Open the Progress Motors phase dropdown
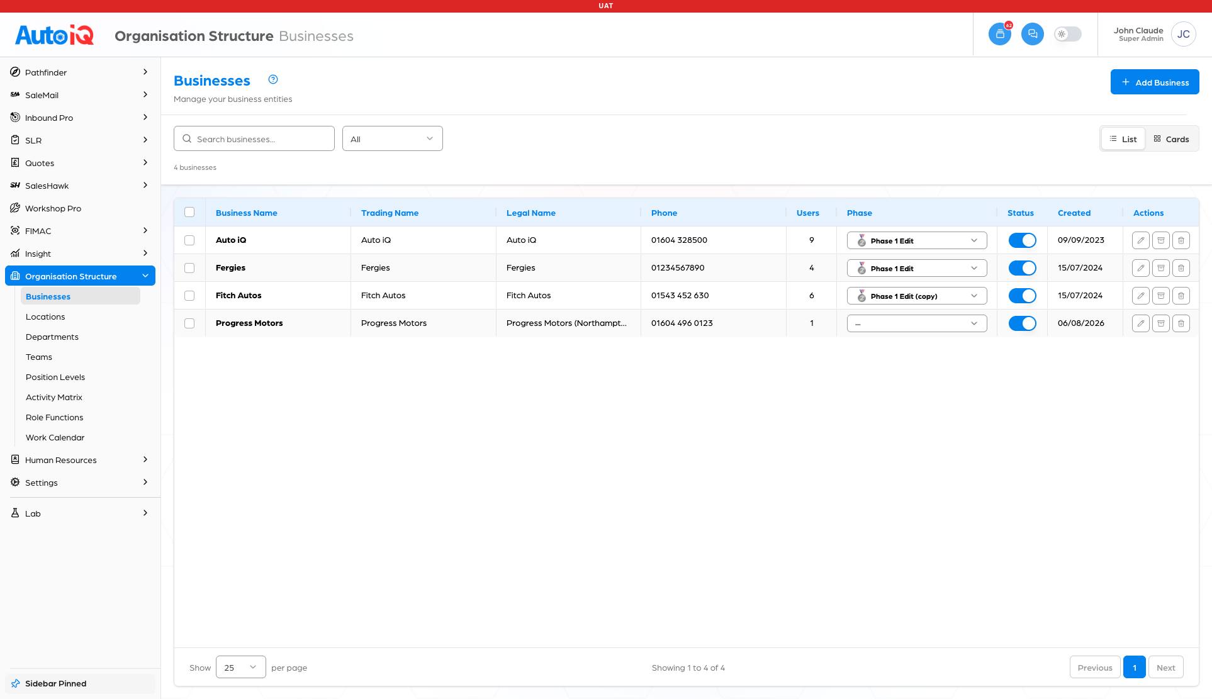 tap(917, 323)
